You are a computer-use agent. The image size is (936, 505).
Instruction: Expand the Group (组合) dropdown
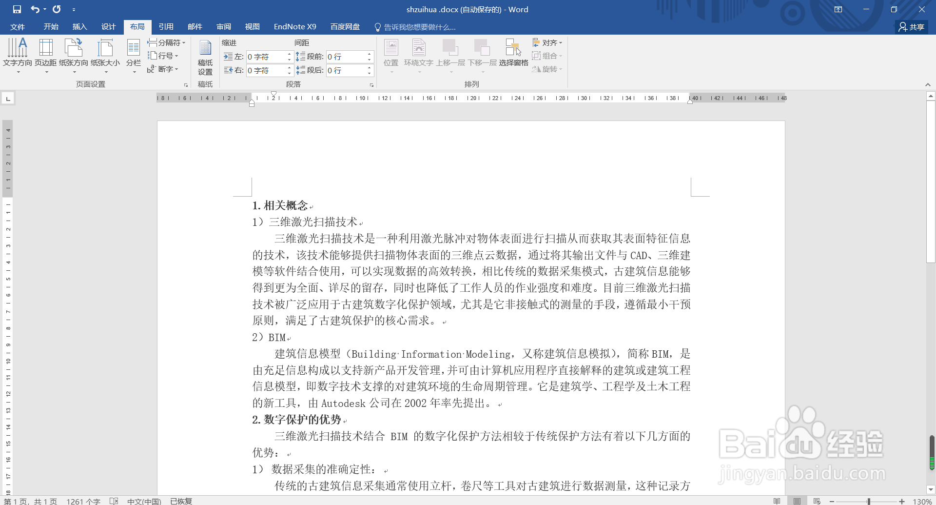[x=547, y=56]
